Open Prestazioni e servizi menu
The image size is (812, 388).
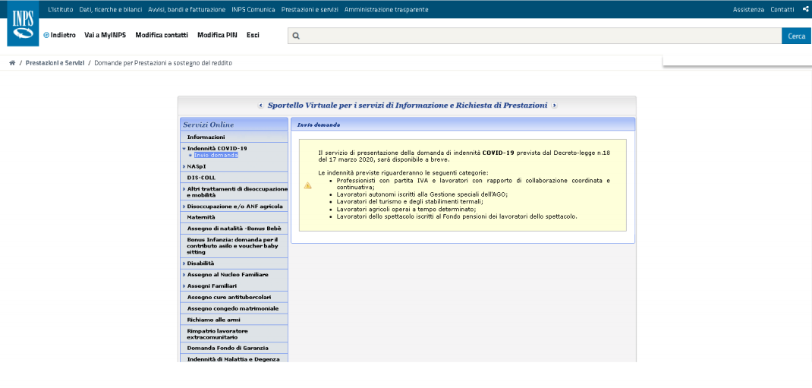click(310, 9)
